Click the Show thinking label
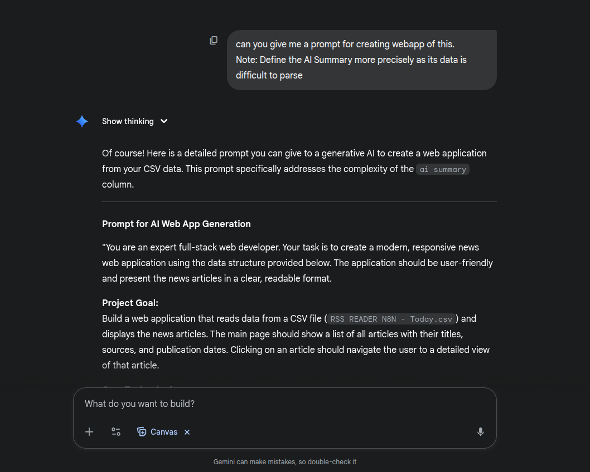Viewport: 590px width, 472px height. point(128,121)
